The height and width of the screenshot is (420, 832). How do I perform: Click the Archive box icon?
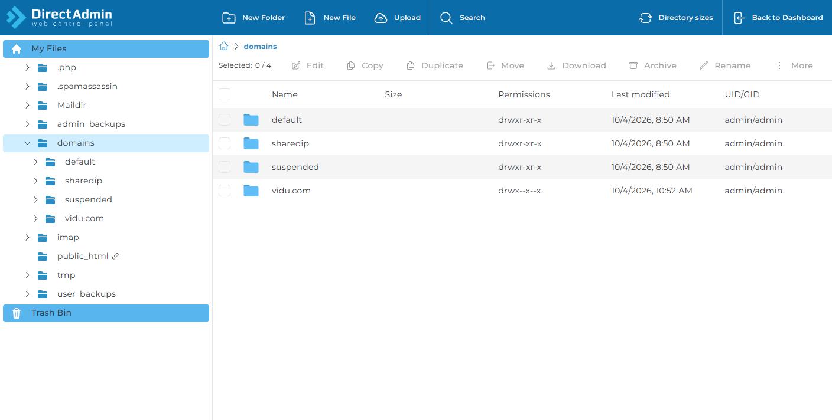[633, 65]
